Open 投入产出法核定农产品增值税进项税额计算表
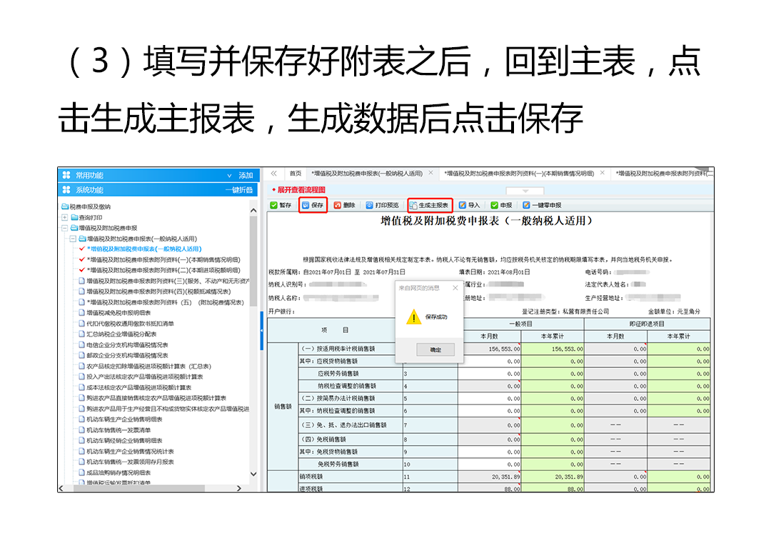 pos(144,377)
